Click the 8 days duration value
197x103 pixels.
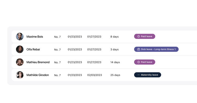click(x=114, y=37)
